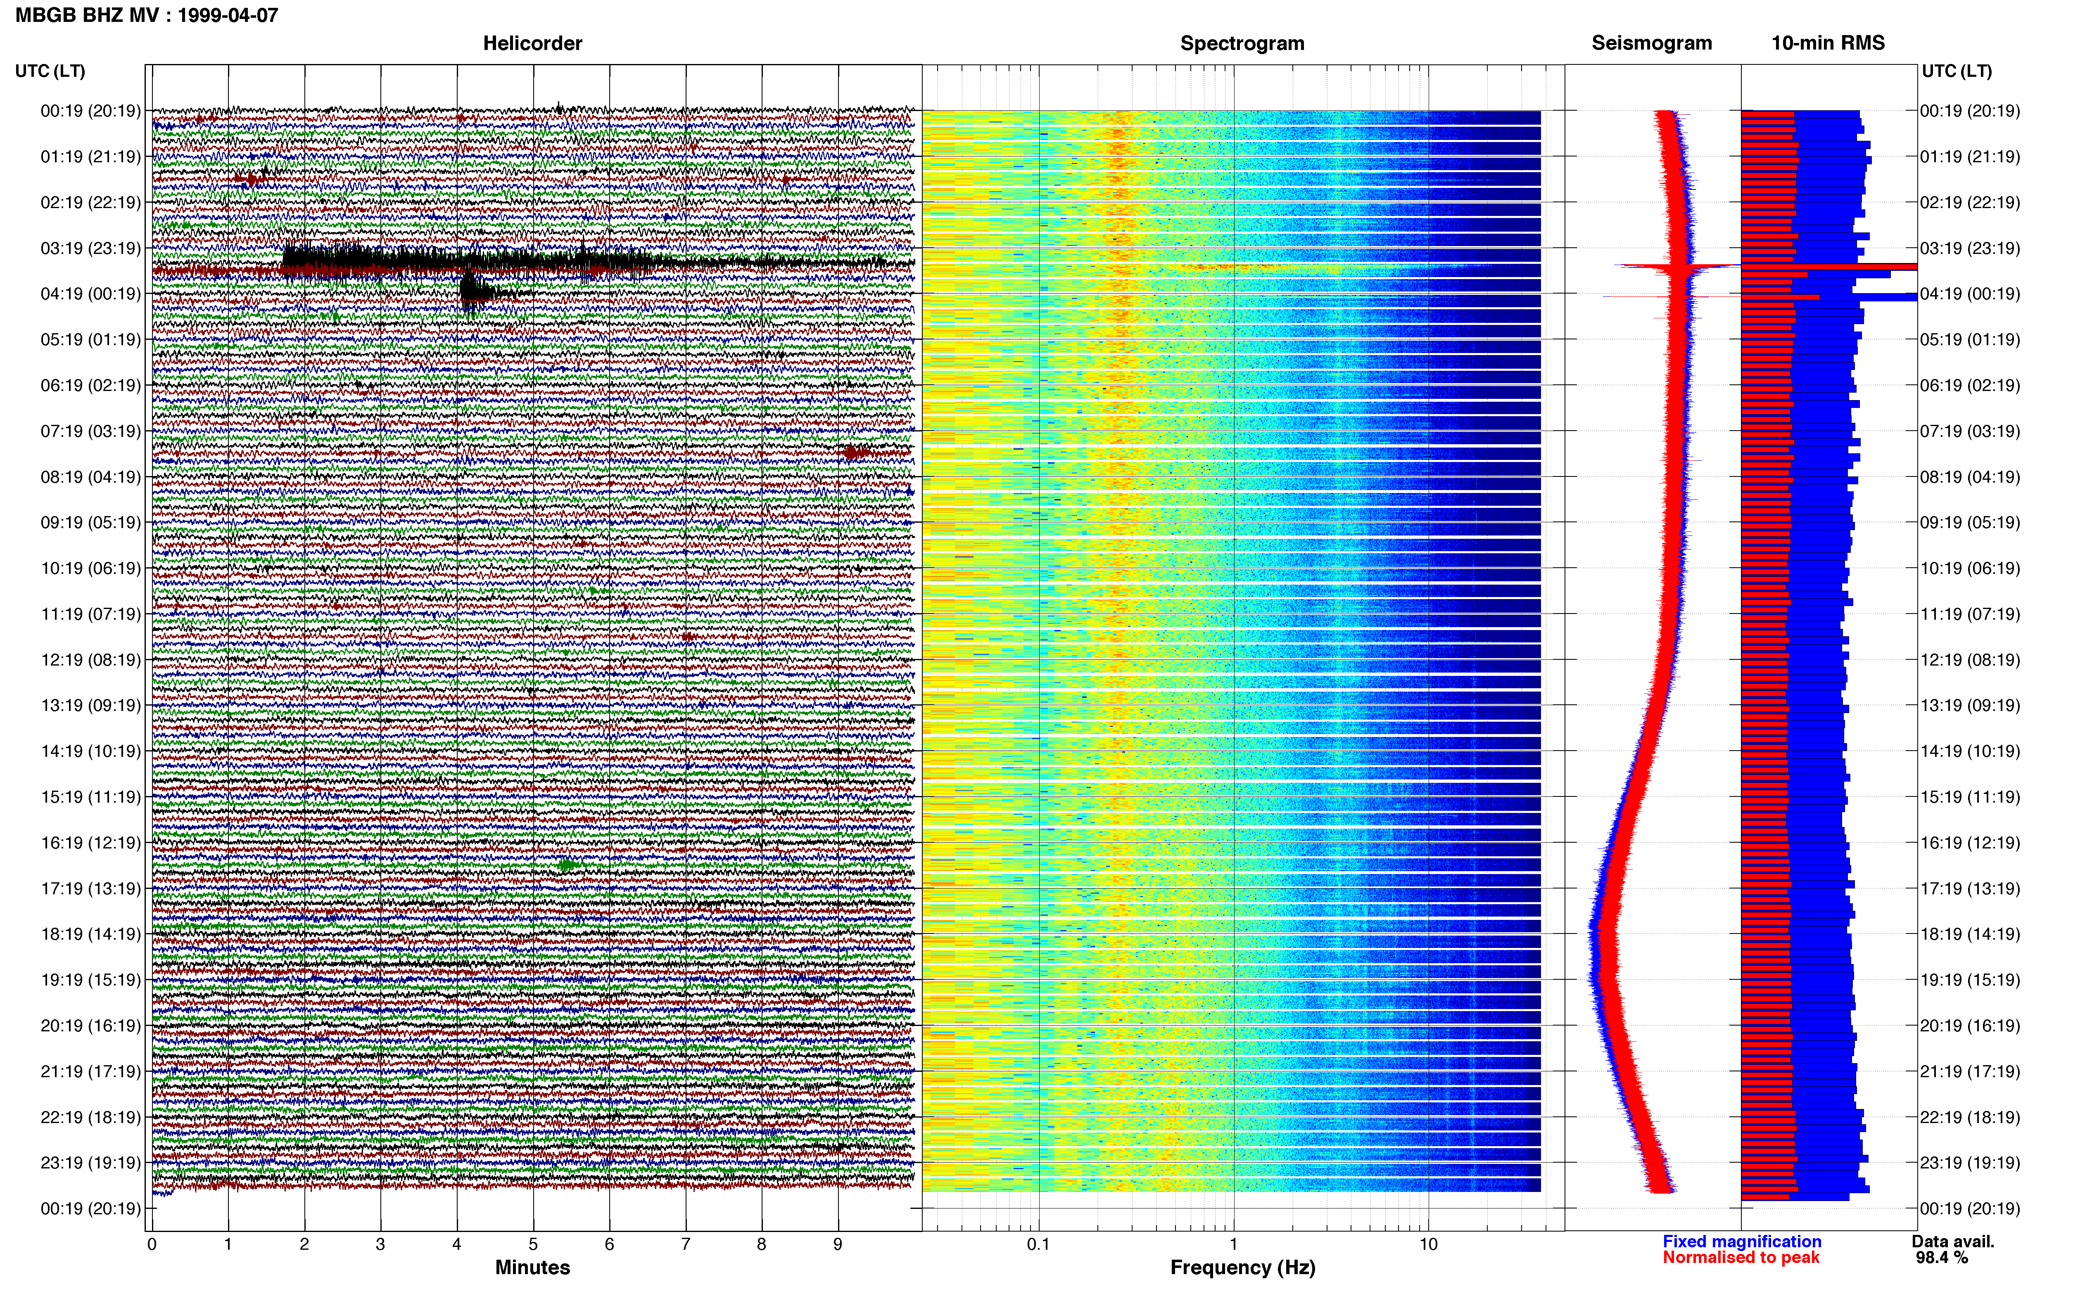
Task: Click left time label '08:19 (04:19)'
Action: pos(91,477)
